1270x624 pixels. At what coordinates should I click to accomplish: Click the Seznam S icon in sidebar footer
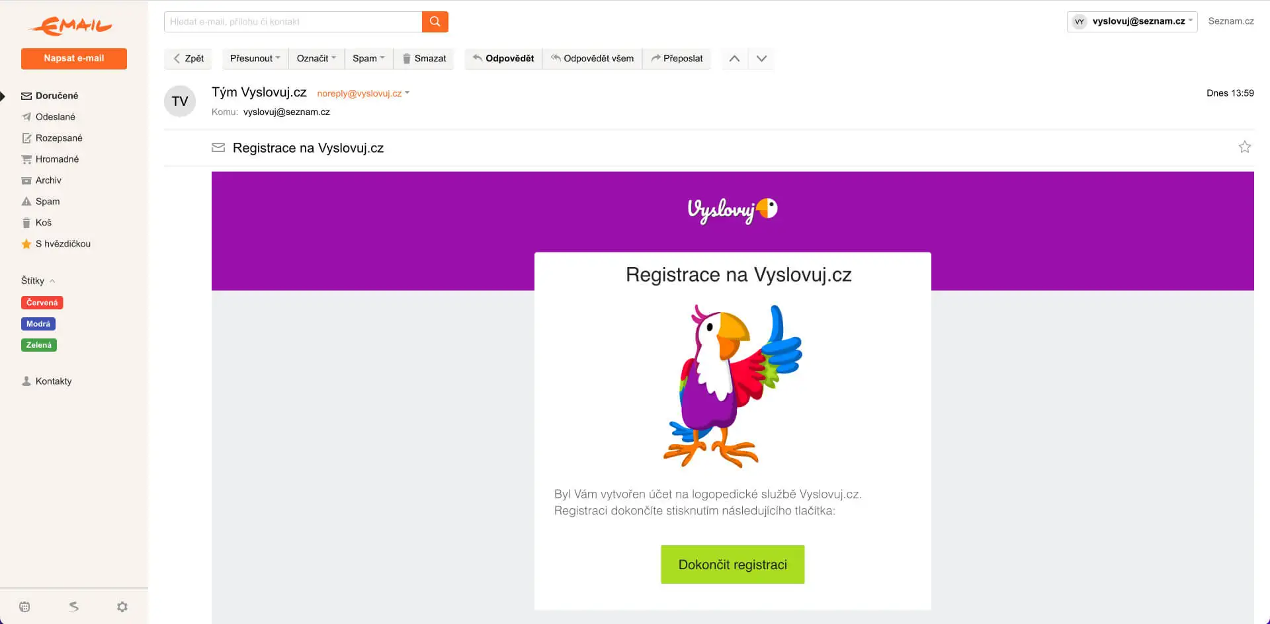(73, 606)
